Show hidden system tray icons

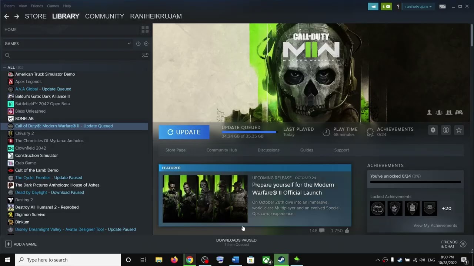click(377, 260)
